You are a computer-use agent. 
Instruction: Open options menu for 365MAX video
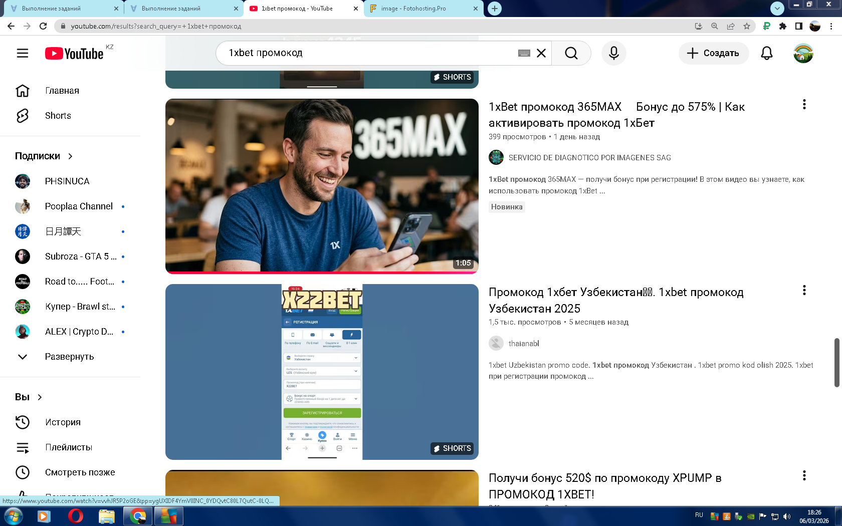point(804,104)
